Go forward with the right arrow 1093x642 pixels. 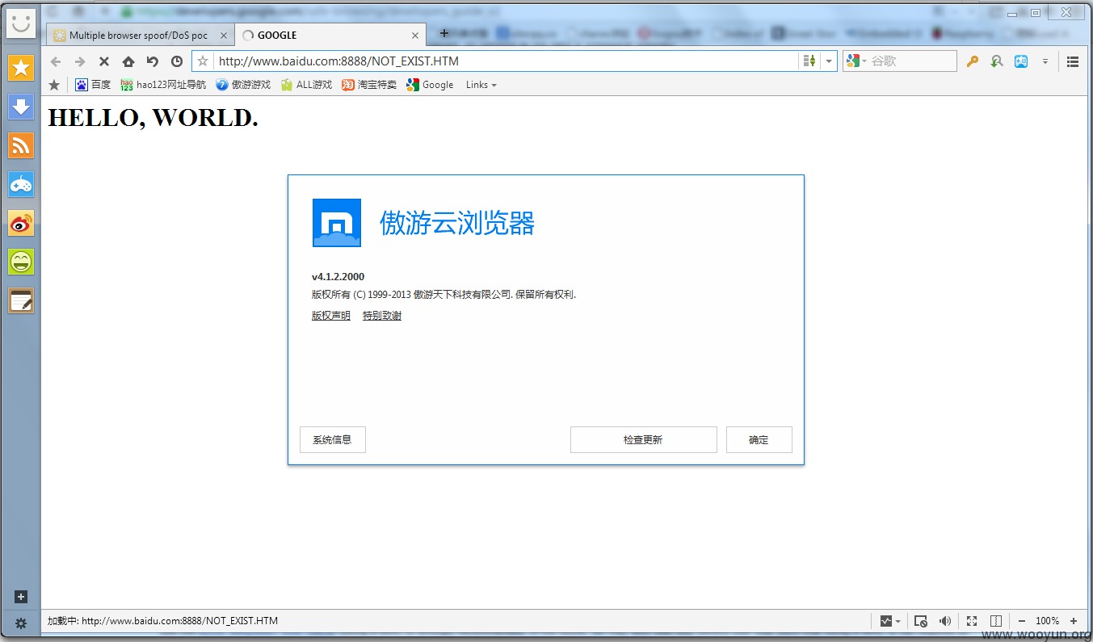coord(80,61)
